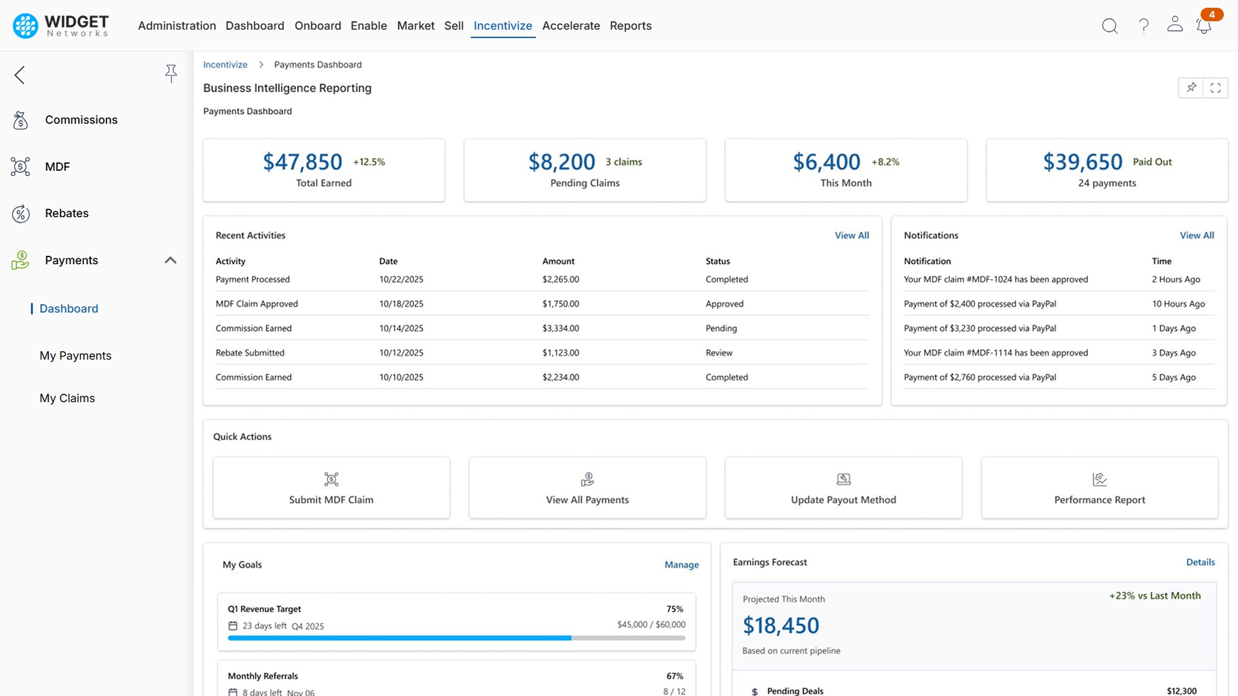Click the Q1 Revenue Target progress bar
This screenshot has height=696, width=1238.
[457, 638]
